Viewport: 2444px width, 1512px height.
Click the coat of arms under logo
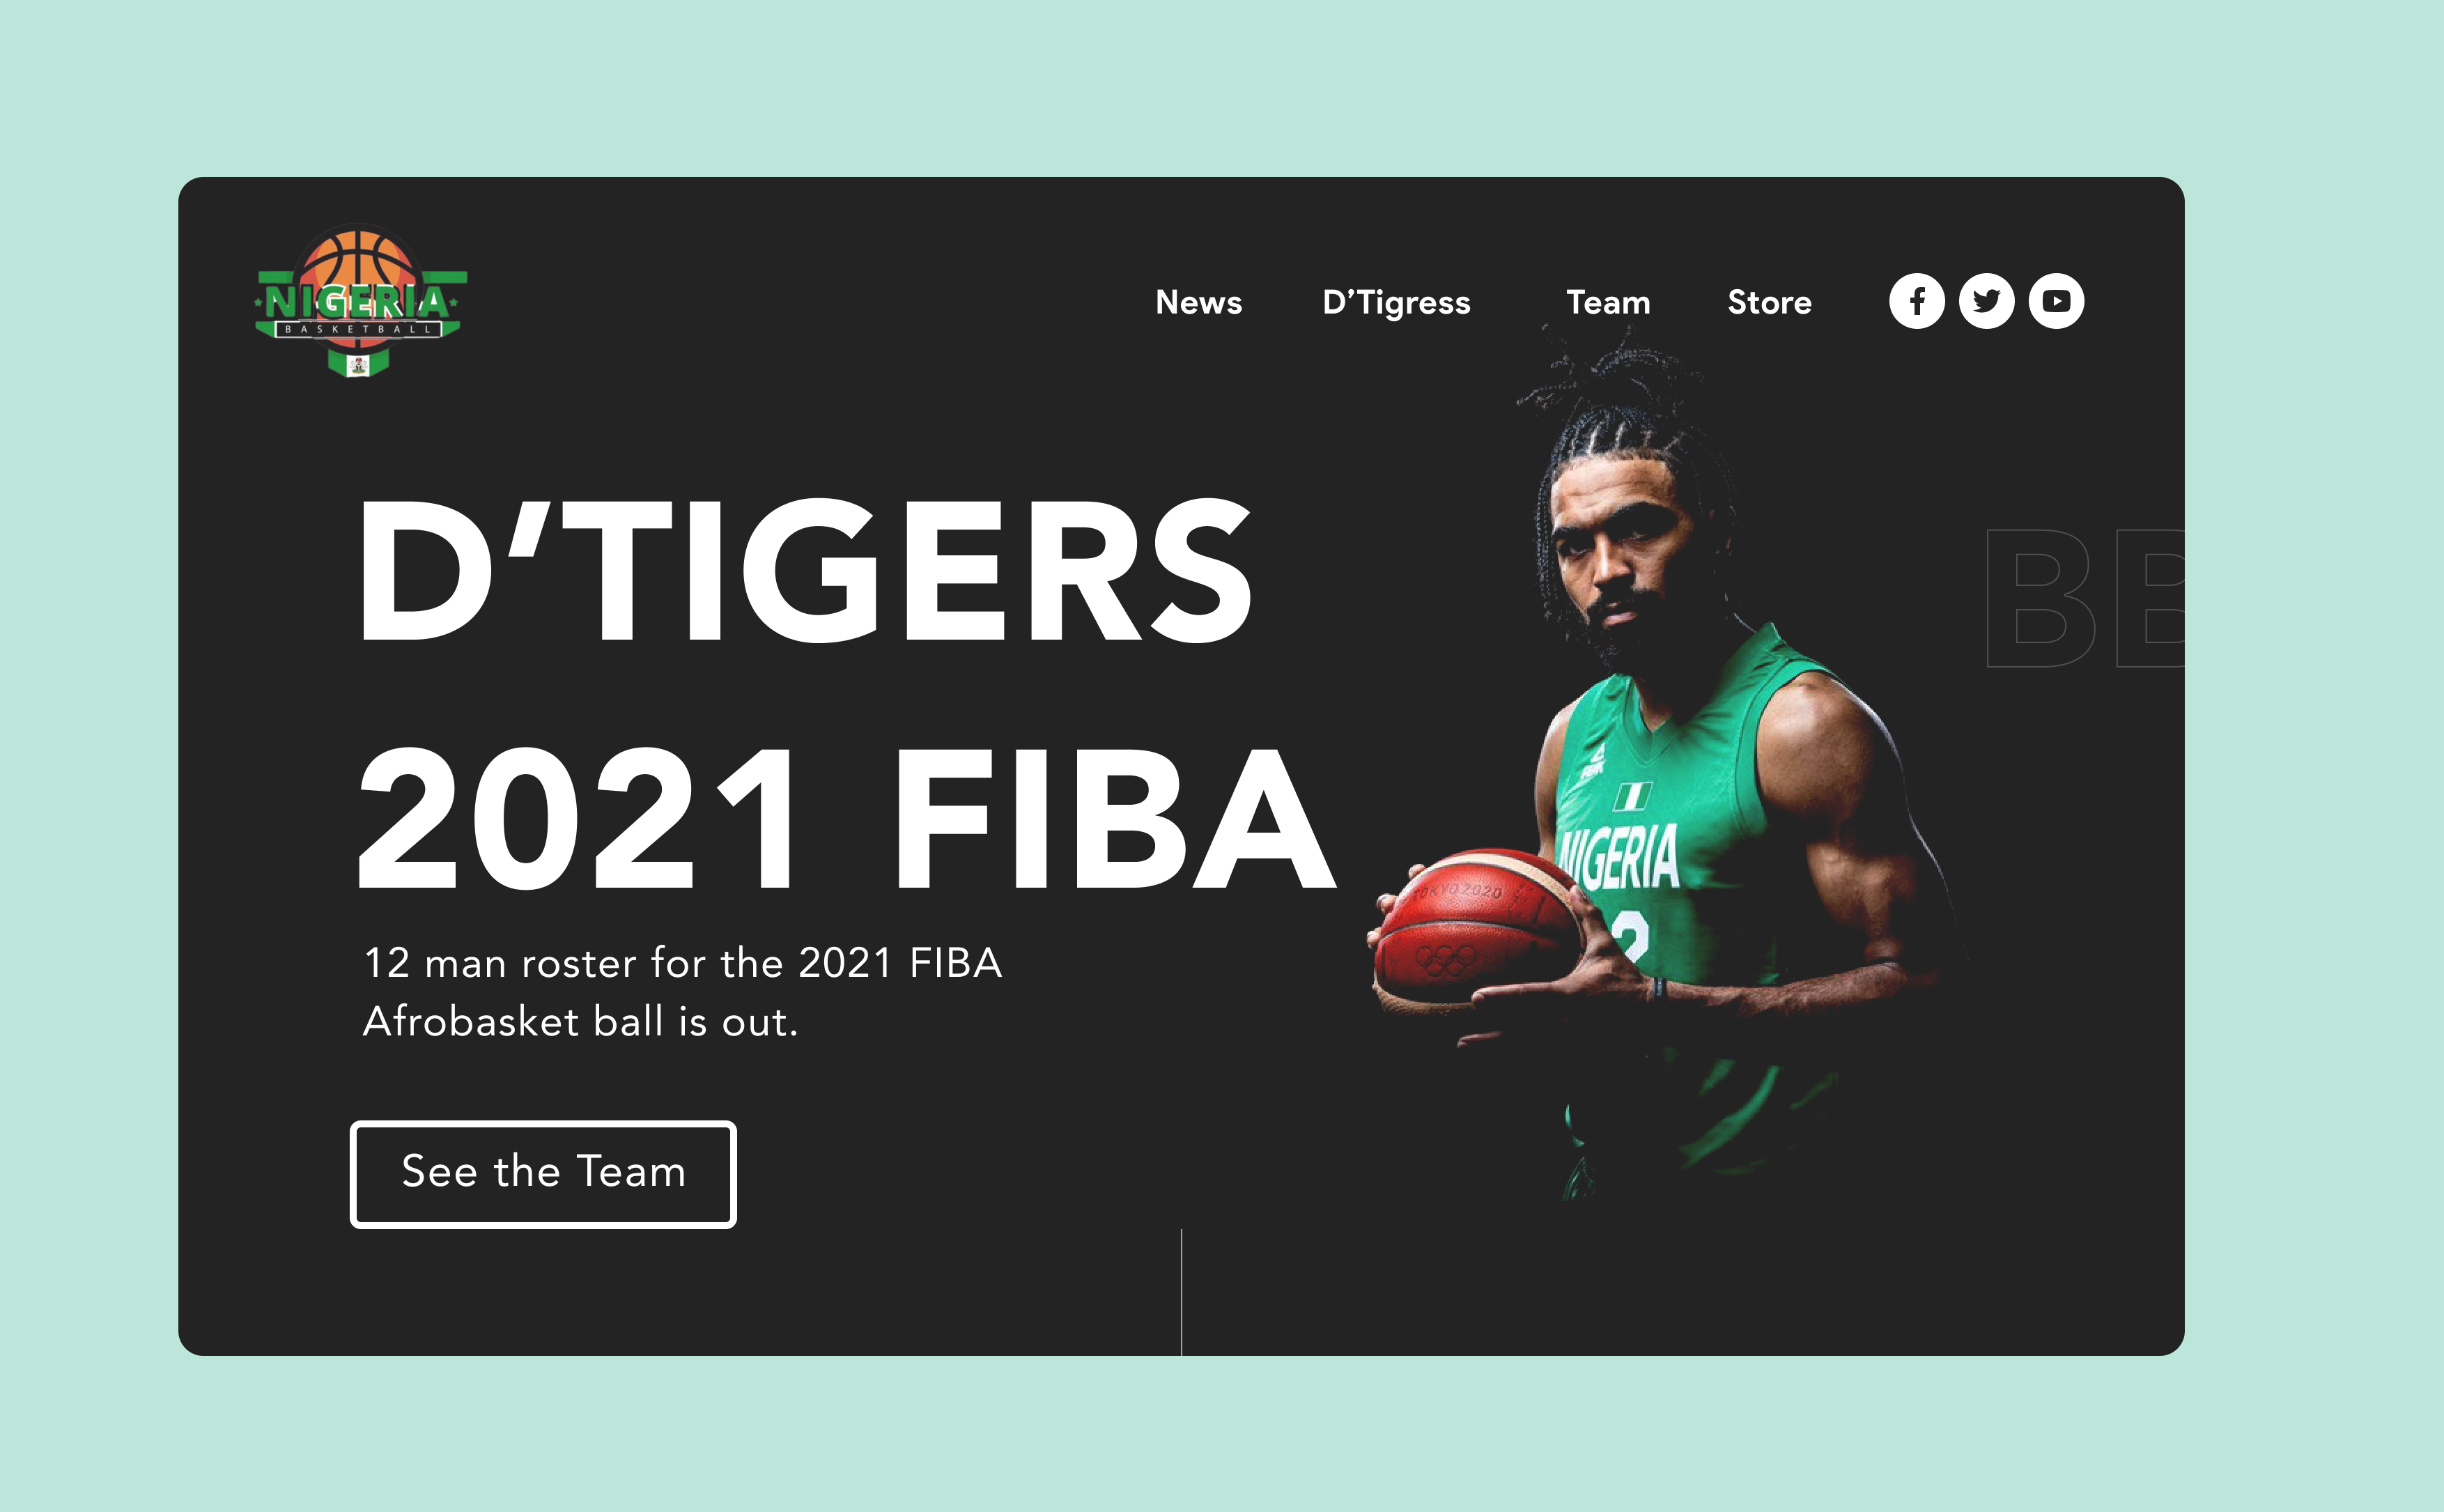pos(358,365)
